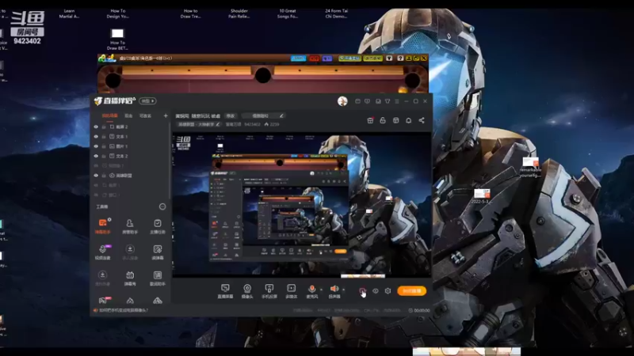Add a camera source from bottom toolbar
This screenshot has height=356, width=634.
tap(247, 291)
